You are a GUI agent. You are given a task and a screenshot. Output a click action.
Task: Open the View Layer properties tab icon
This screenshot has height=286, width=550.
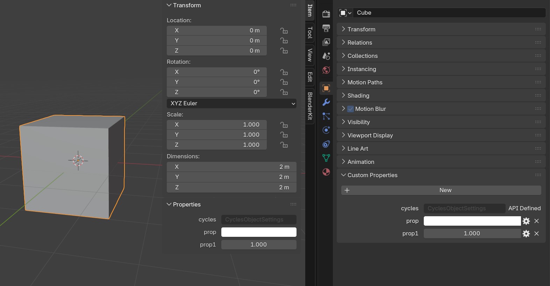pyautogui.click(x=326, y=42)
